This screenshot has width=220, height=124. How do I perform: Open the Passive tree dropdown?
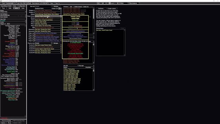point(44,43)
